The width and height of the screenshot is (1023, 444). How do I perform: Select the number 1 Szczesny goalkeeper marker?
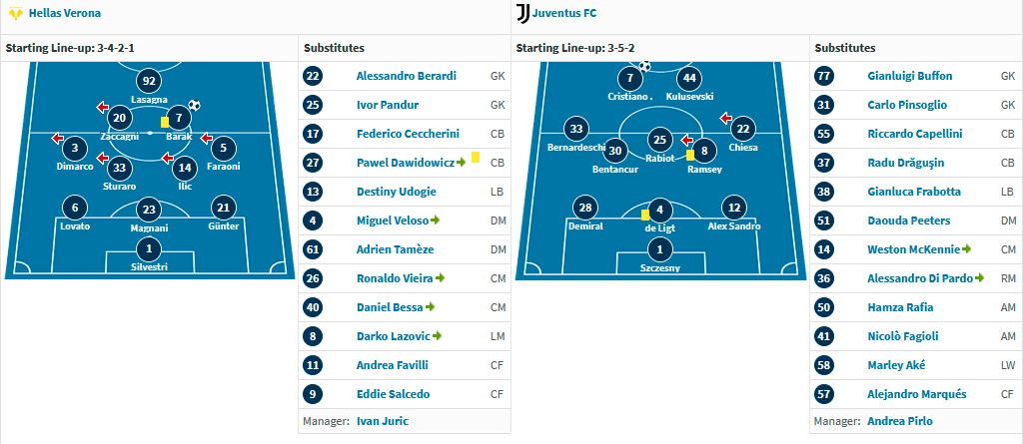660,249
